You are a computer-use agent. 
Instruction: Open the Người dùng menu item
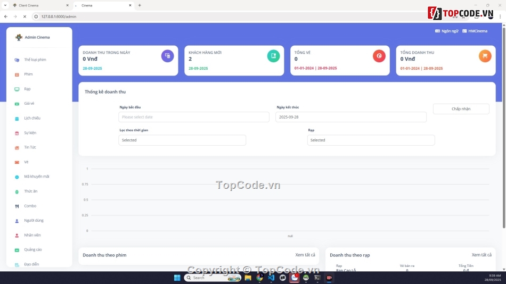point(34,221)
